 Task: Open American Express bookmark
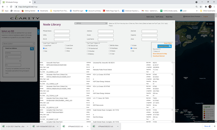(x=131, y=11)
